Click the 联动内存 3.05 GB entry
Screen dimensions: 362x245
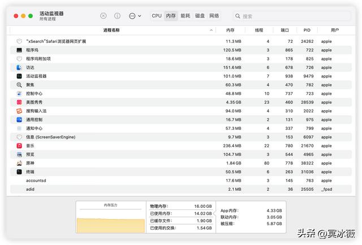pyautogui.click(x=251, y=217)
